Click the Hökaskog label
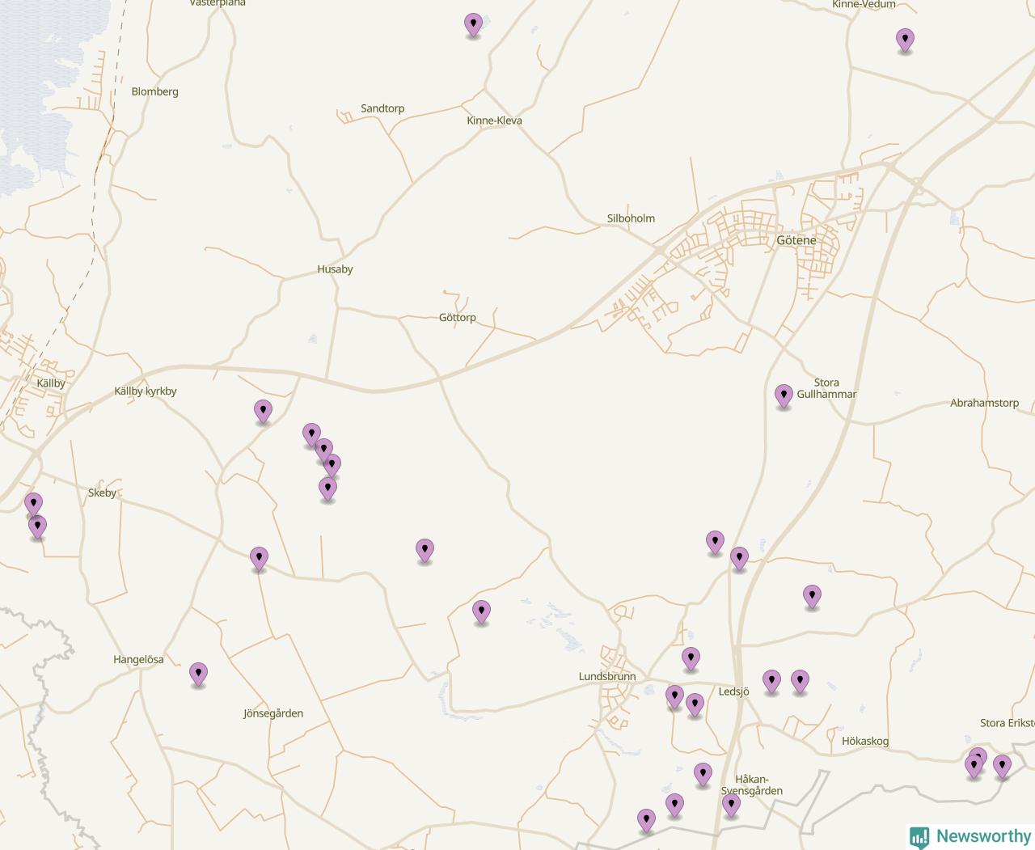This screenshot has height=850, width=1035. point(865,741)
